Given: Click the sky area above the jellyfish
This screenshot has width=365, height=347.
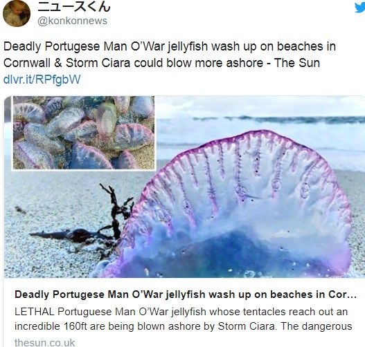Looking at the screenshot, I should 260,106.
